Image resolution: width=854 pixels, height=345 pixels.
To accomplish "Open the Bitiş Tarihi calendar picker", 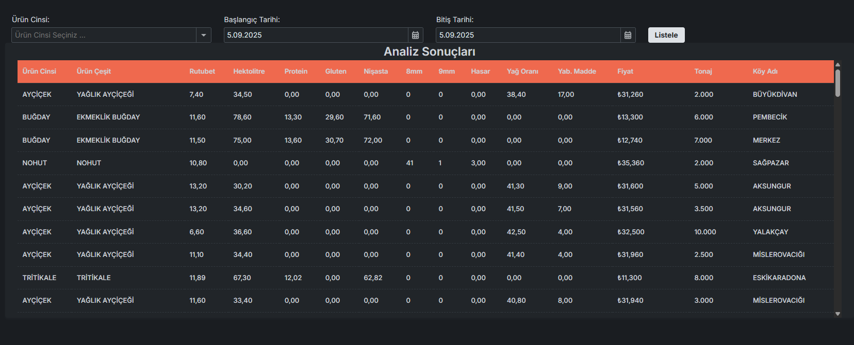I will (628, 35).
